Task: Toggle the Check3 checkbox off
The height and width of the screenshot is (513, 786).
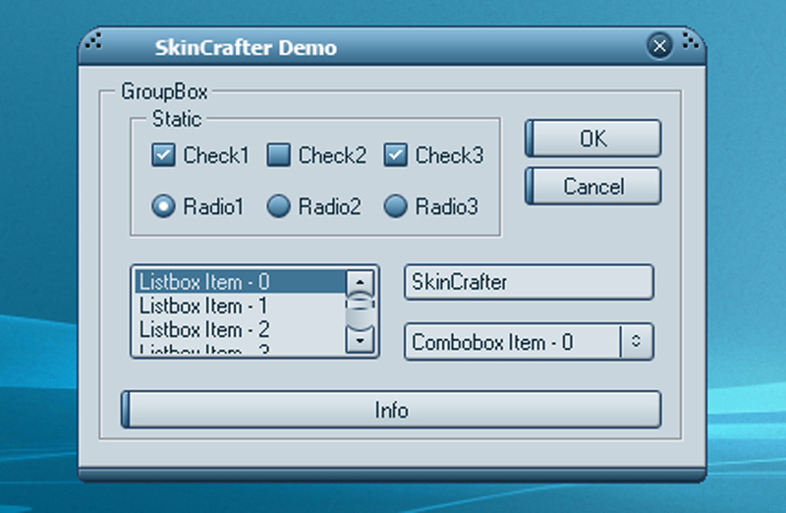Action: click(x=396, y=154)
